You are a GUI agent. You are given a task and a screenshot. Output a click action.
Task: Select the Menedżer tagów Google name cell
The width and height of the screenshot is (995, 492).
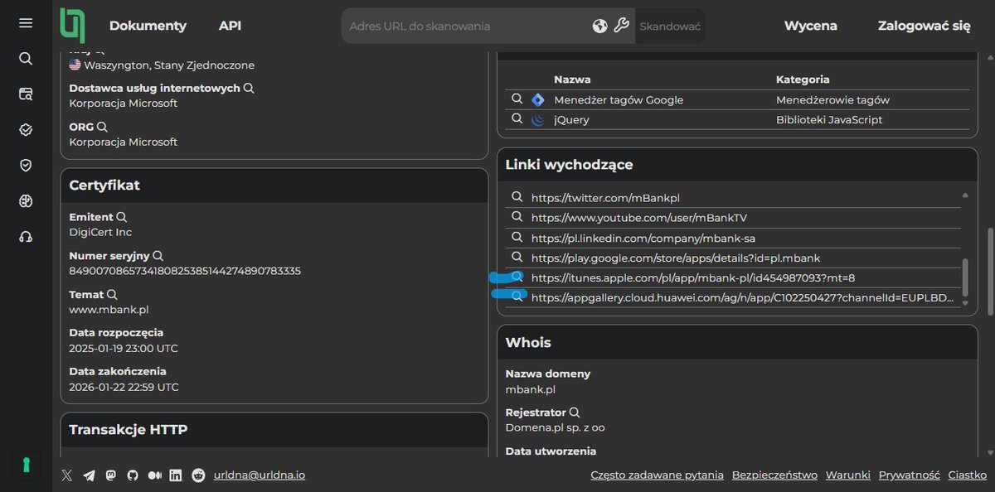619,99
